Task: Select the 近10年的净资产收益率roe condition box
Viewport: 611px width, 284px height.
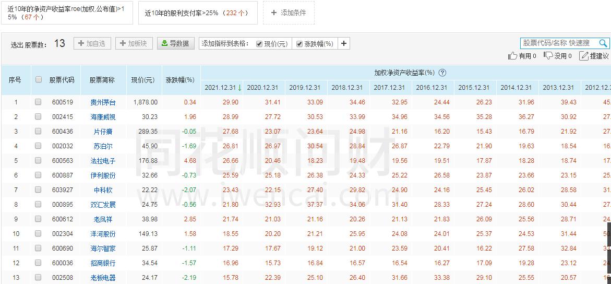Action: (67, 13)
